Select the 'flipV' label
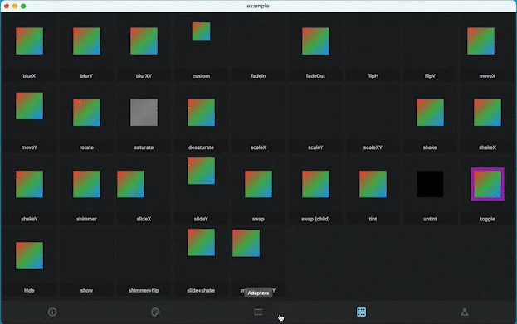Viewport: 517px width, 324px height. [430, 76]
